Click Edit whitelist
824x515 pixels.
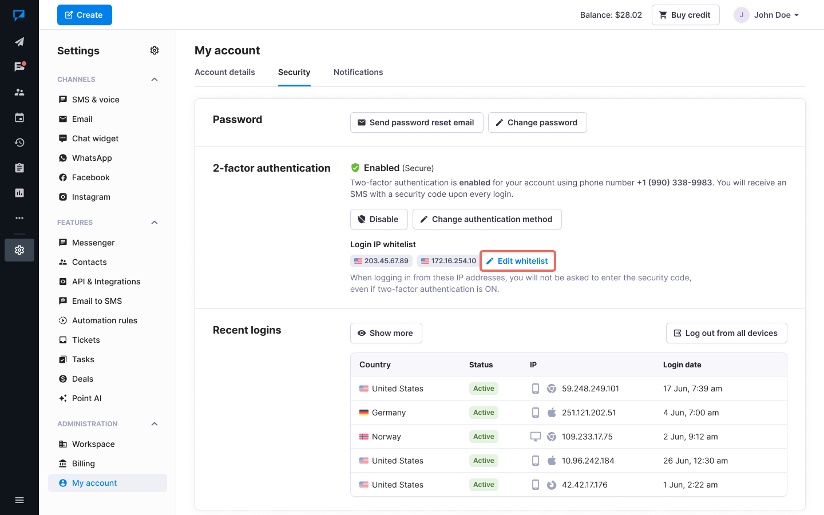pos(517,261)
